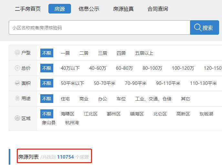Select 不限 in the 总价 row
Image resolution: width=222 pixels, height=166 pixels.
click(47, 68)
